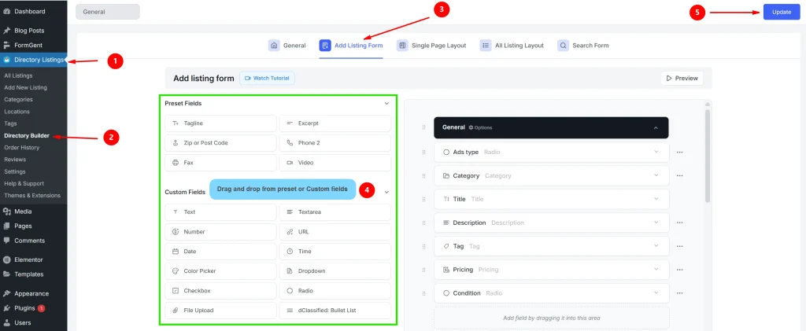Expand the Ads type field row
806x331 pixels.
[x=656, y=152]
